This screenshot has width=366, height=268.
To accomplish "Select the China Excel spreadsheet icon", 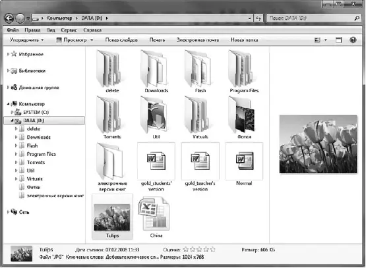I will [154, 213].
